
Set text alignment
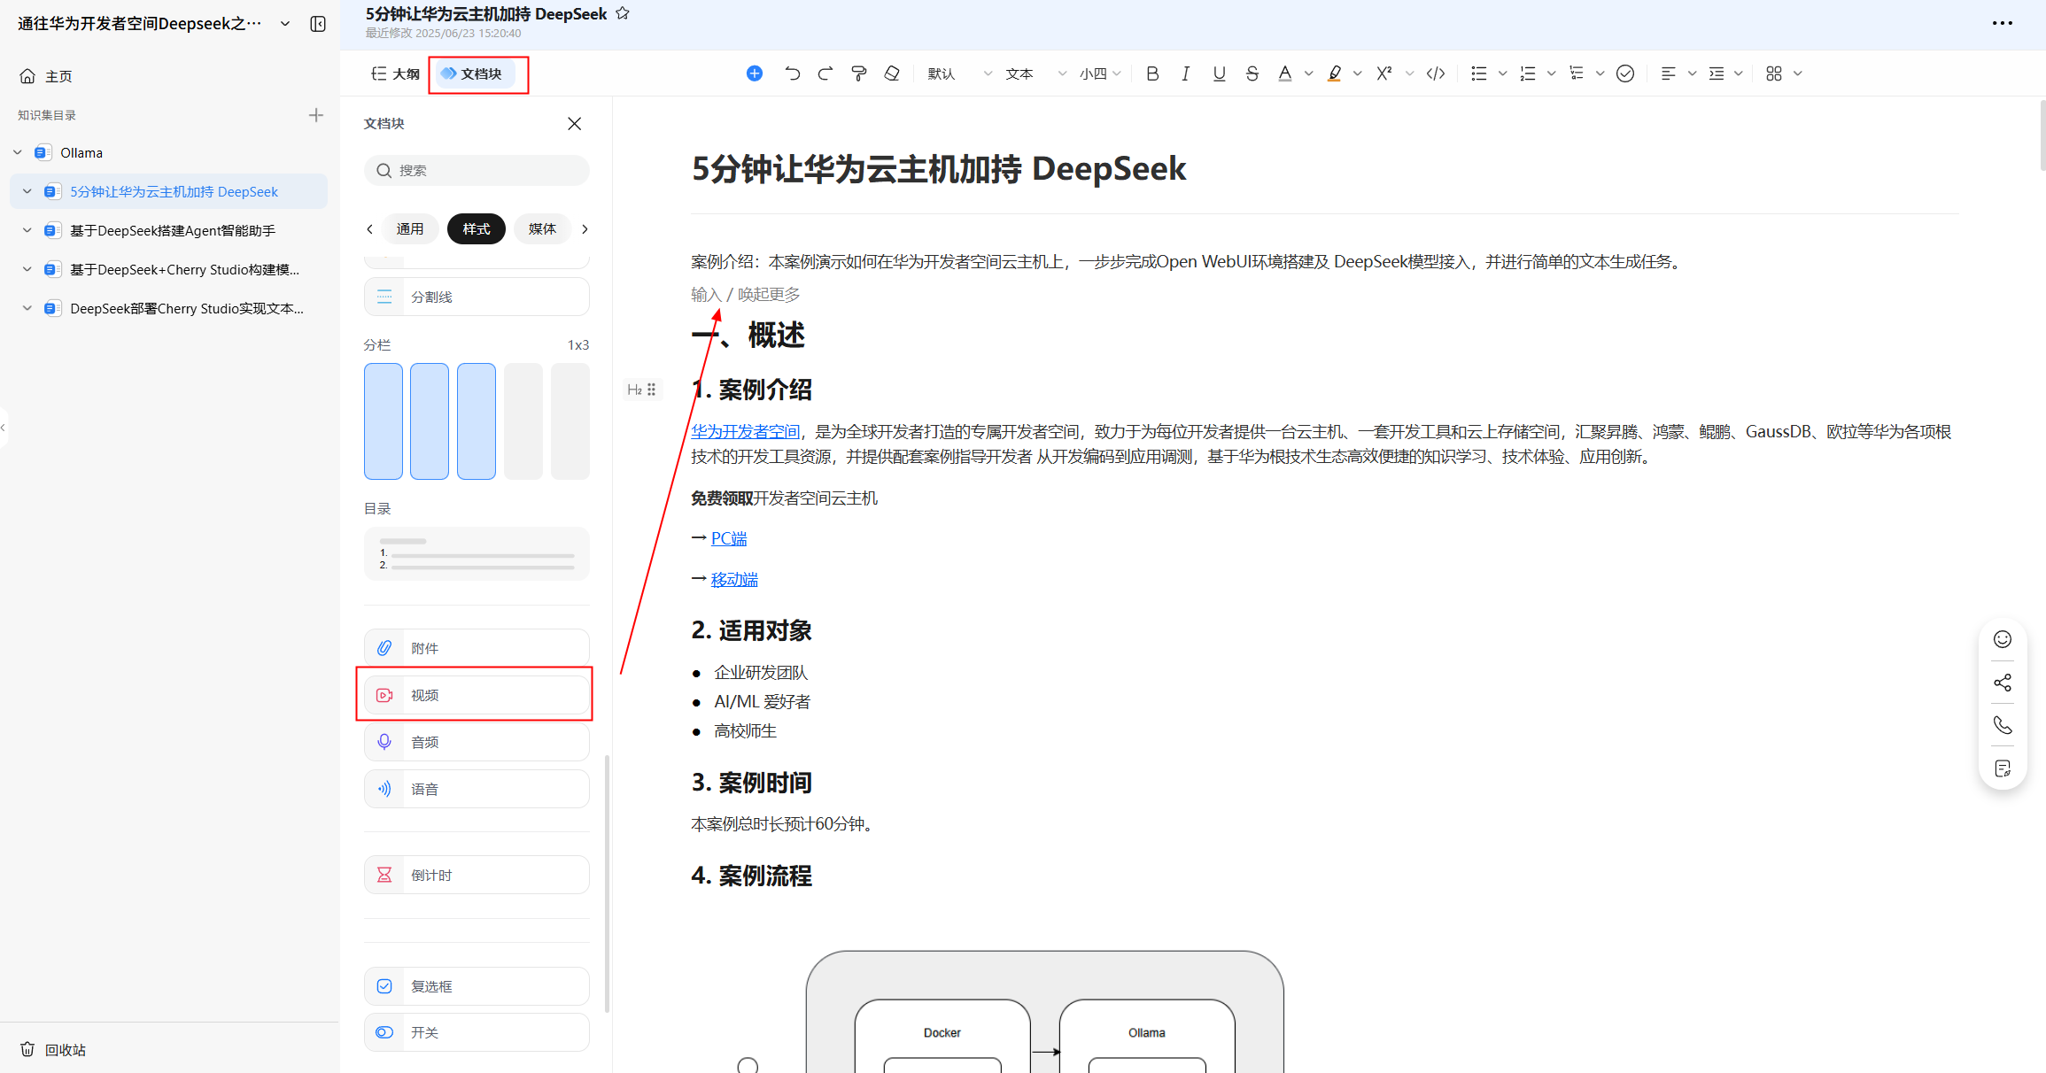point(1669,73)
